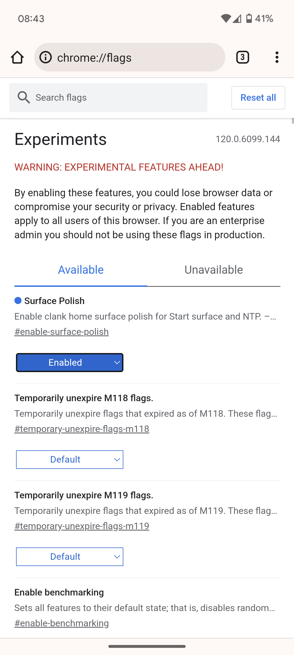Open the site information icon in address bar
Image resolution: width=294 pixels, height=655 pixels.
tap(46, 57)
